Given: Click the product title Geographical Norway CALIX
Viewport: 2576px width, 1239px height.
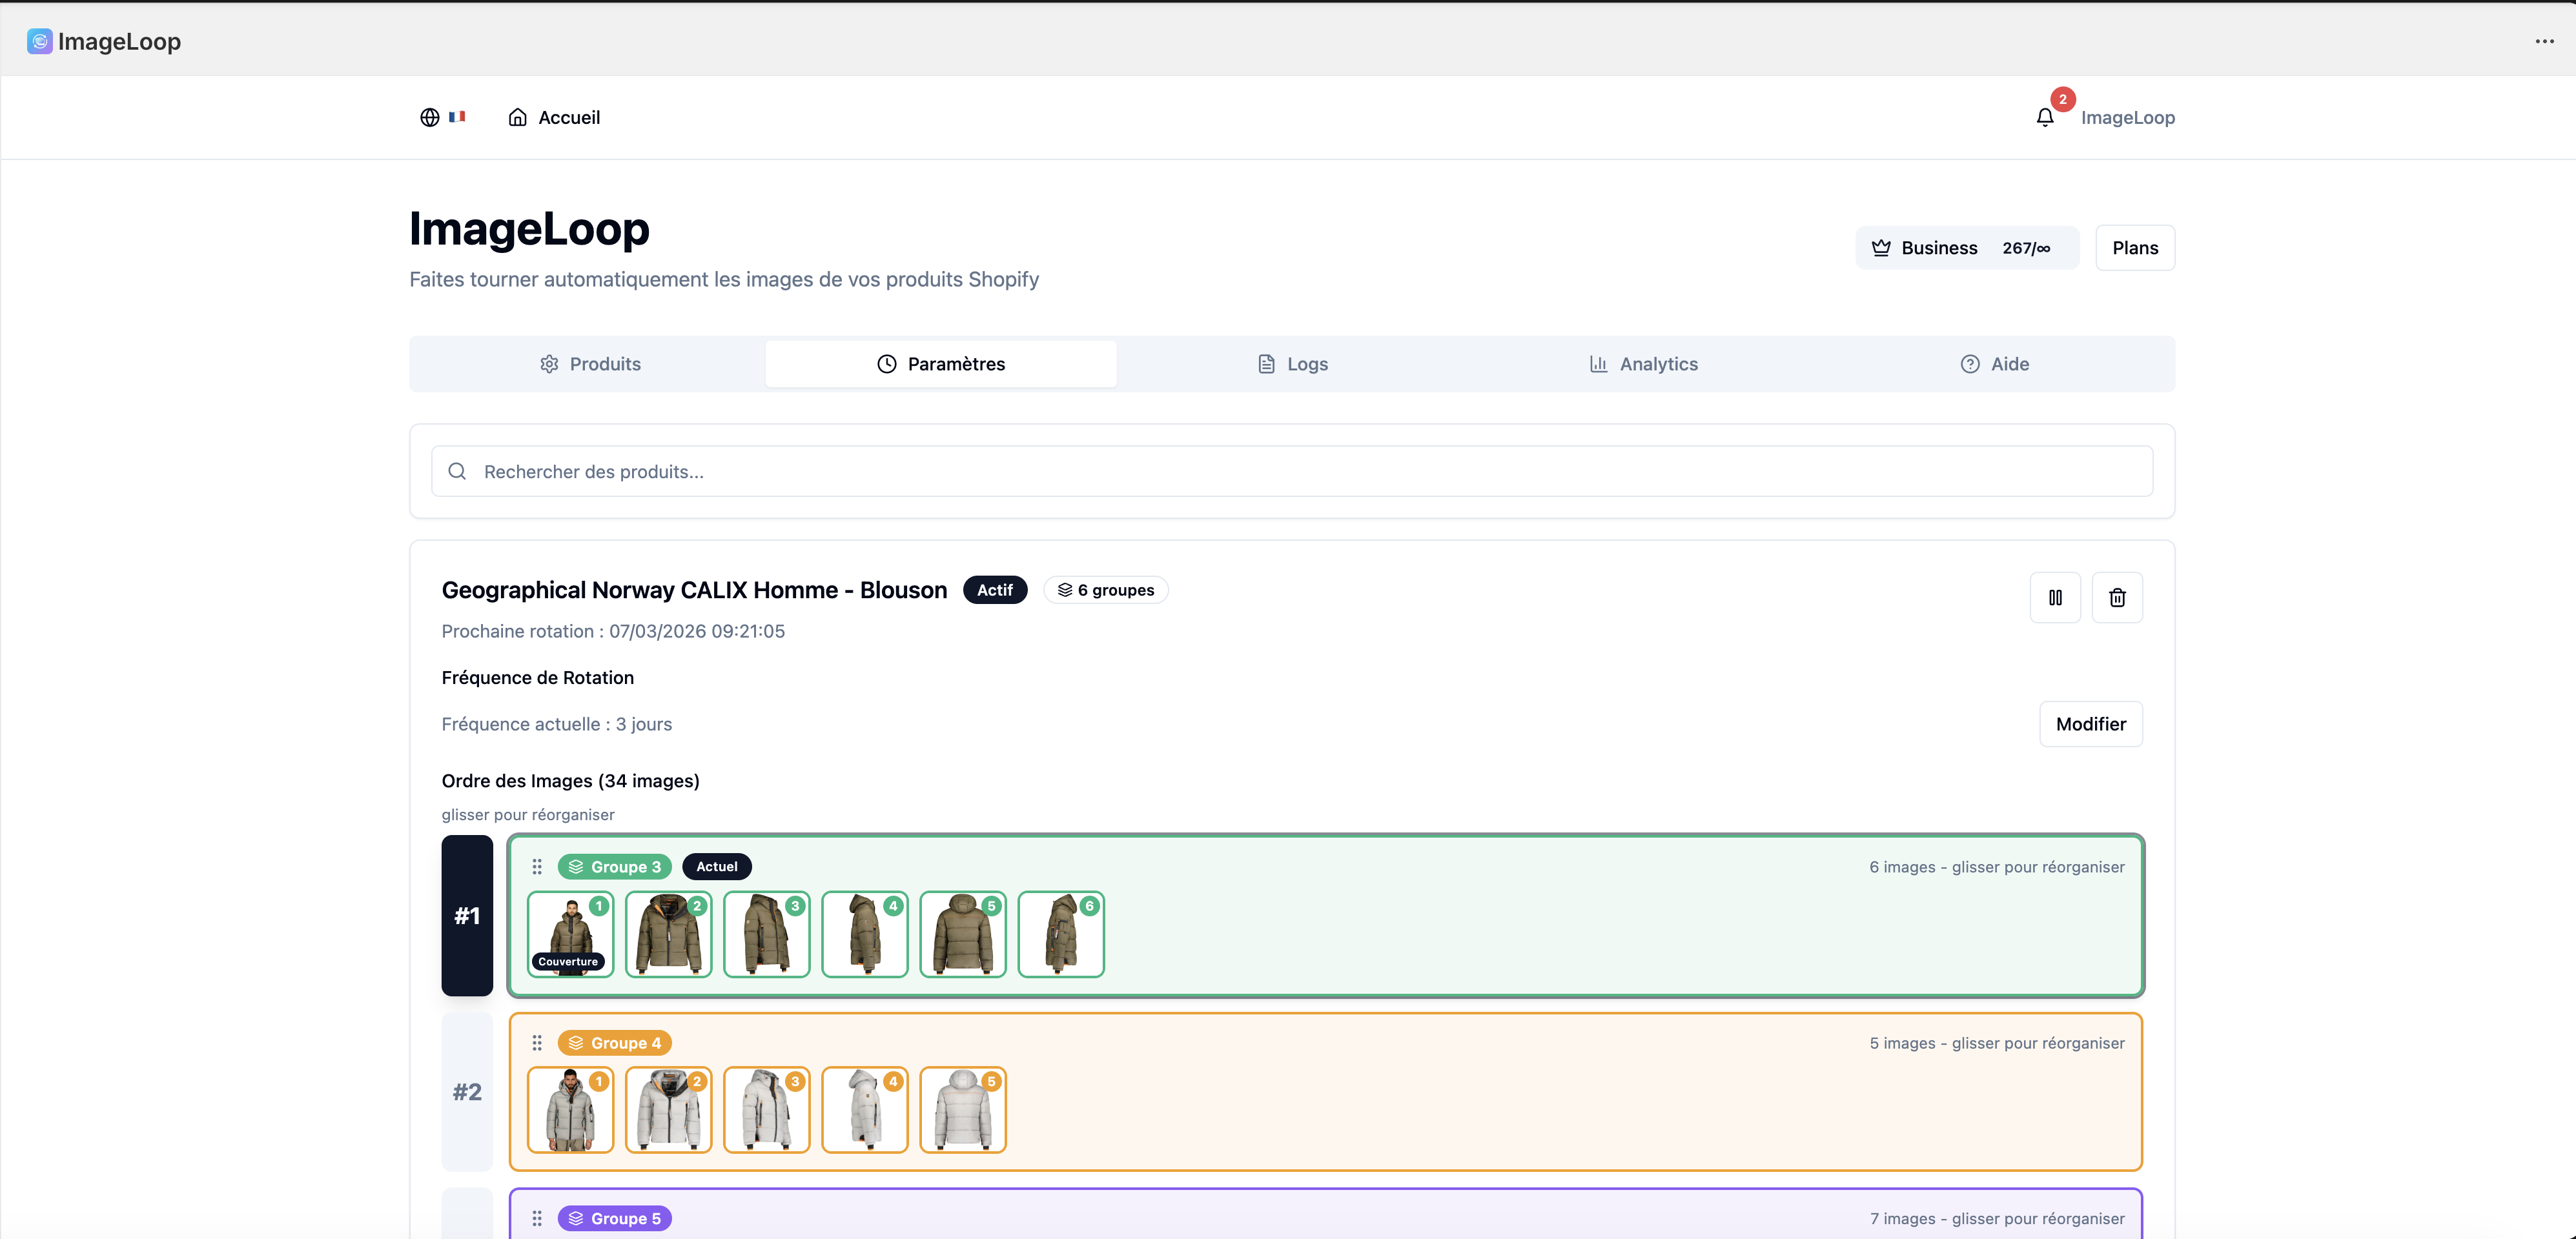Looking at the screenshot, I should click(694, 590).
